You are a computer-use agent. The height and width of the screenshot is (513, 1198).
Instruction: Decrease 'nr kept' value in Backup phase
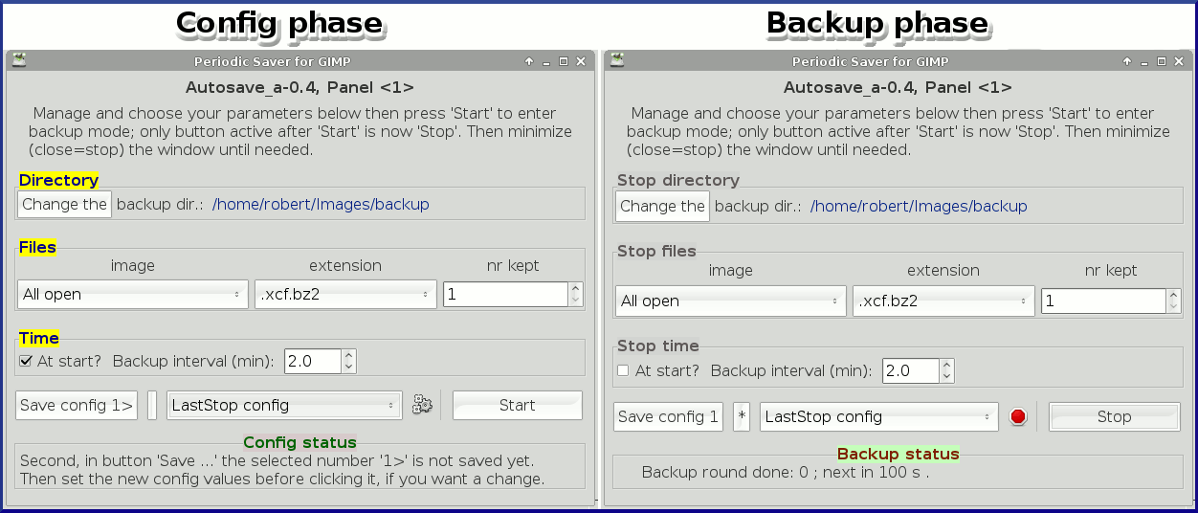coord(1173,307)
